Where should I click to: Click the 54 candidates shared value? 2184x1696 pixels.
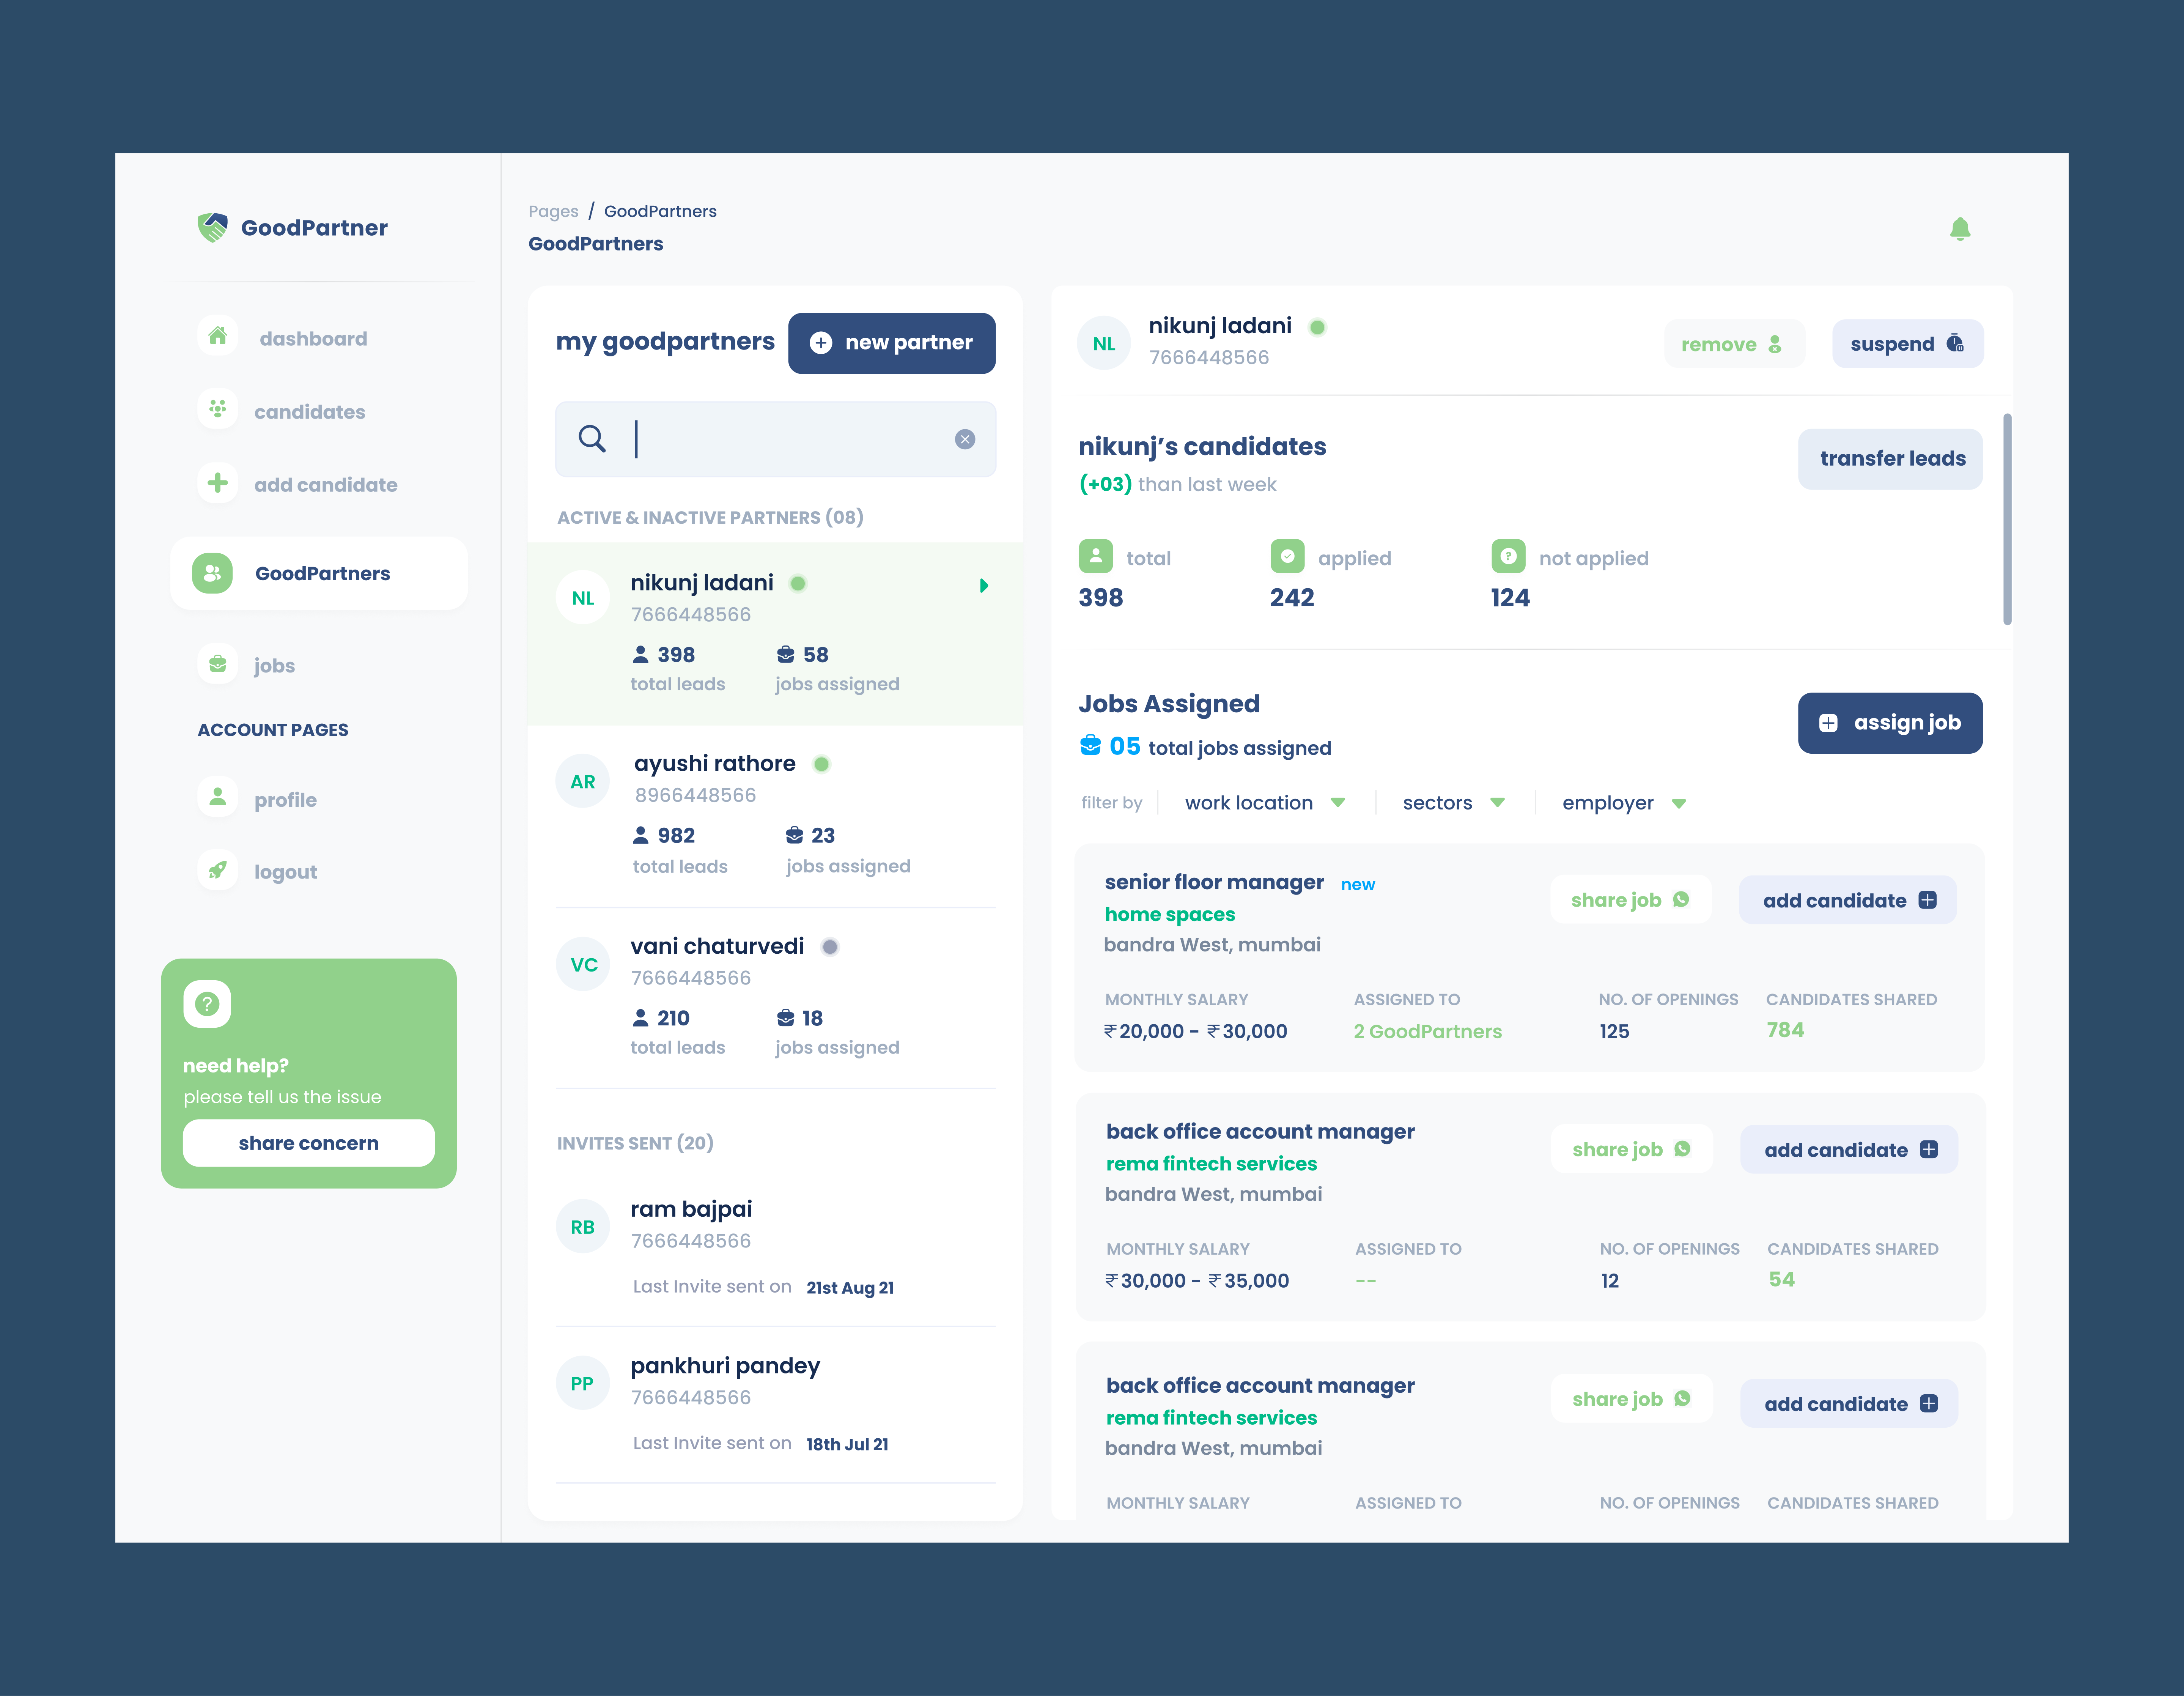click(1782, 1280)
